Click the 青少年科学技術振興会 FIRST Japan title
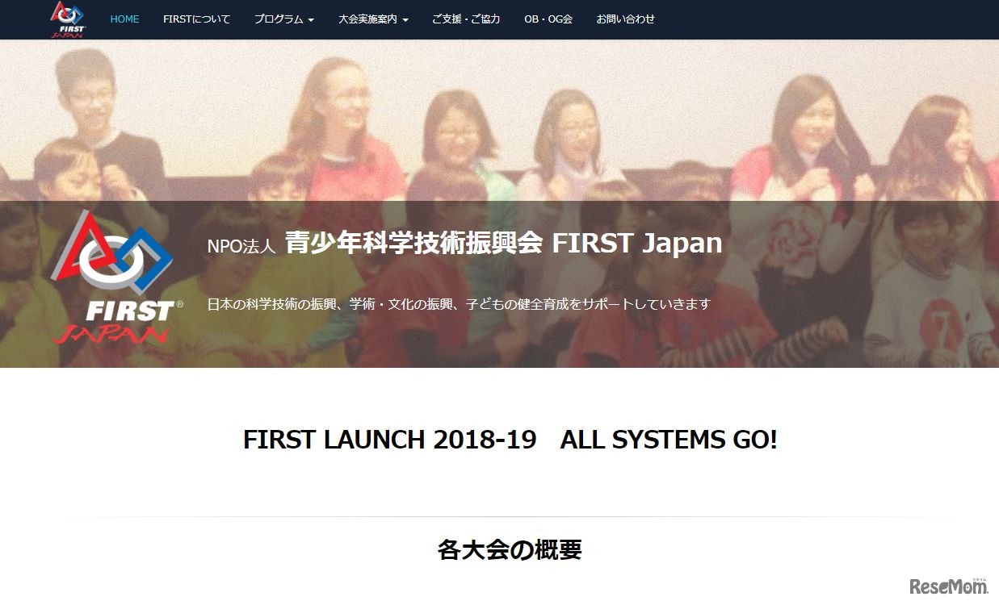 pos(503,244)
